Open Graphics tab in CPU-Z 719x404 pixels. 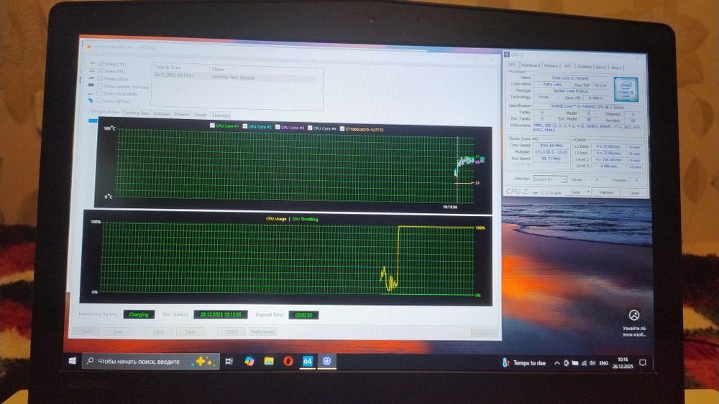585,67
